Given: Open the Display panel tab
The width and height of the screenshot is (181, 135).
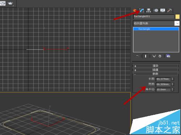Looking at the screenshot, I should [163, 10].
